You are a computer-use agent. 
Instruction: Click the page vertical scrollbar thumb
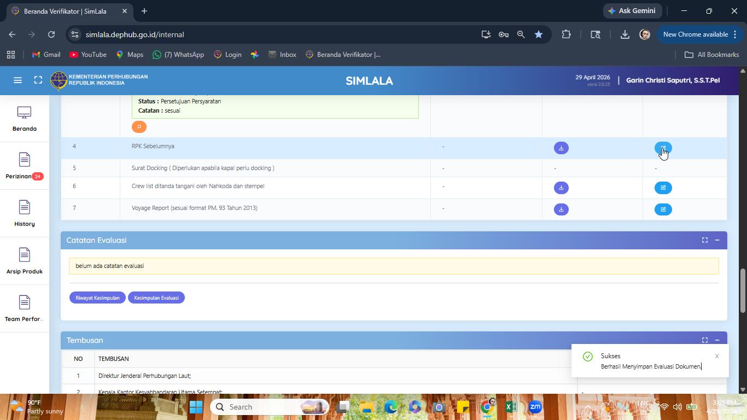pyautogui.click(x=743, y=291)
